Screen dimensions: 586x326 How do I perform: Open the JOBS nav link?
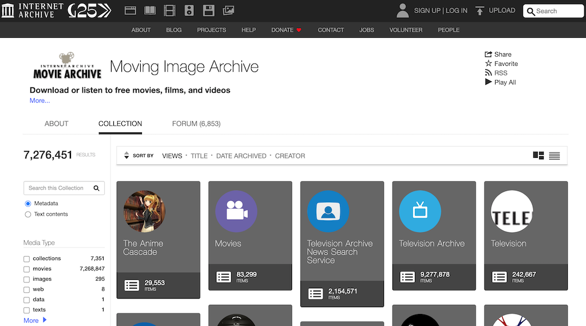pos(367,30)
